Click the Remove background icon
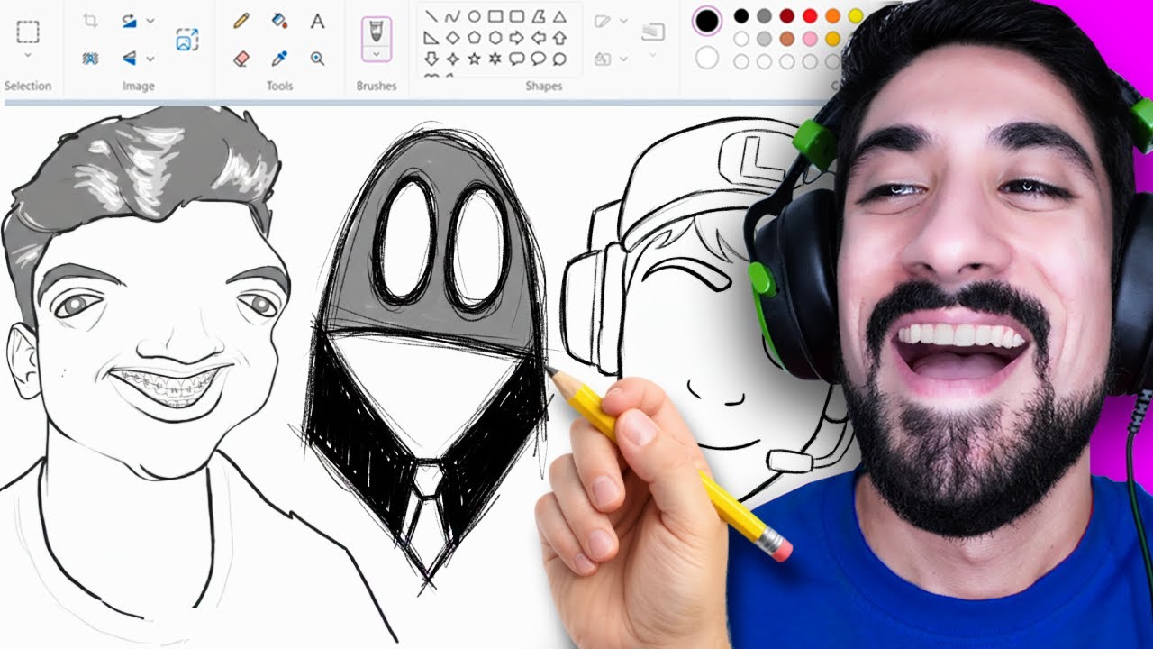The image size is (1153, 649). point(90,59)
